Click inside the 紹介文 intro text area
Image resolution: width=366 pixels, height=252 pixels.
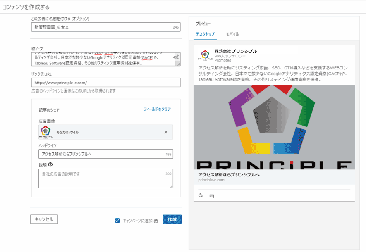(101, 59)
